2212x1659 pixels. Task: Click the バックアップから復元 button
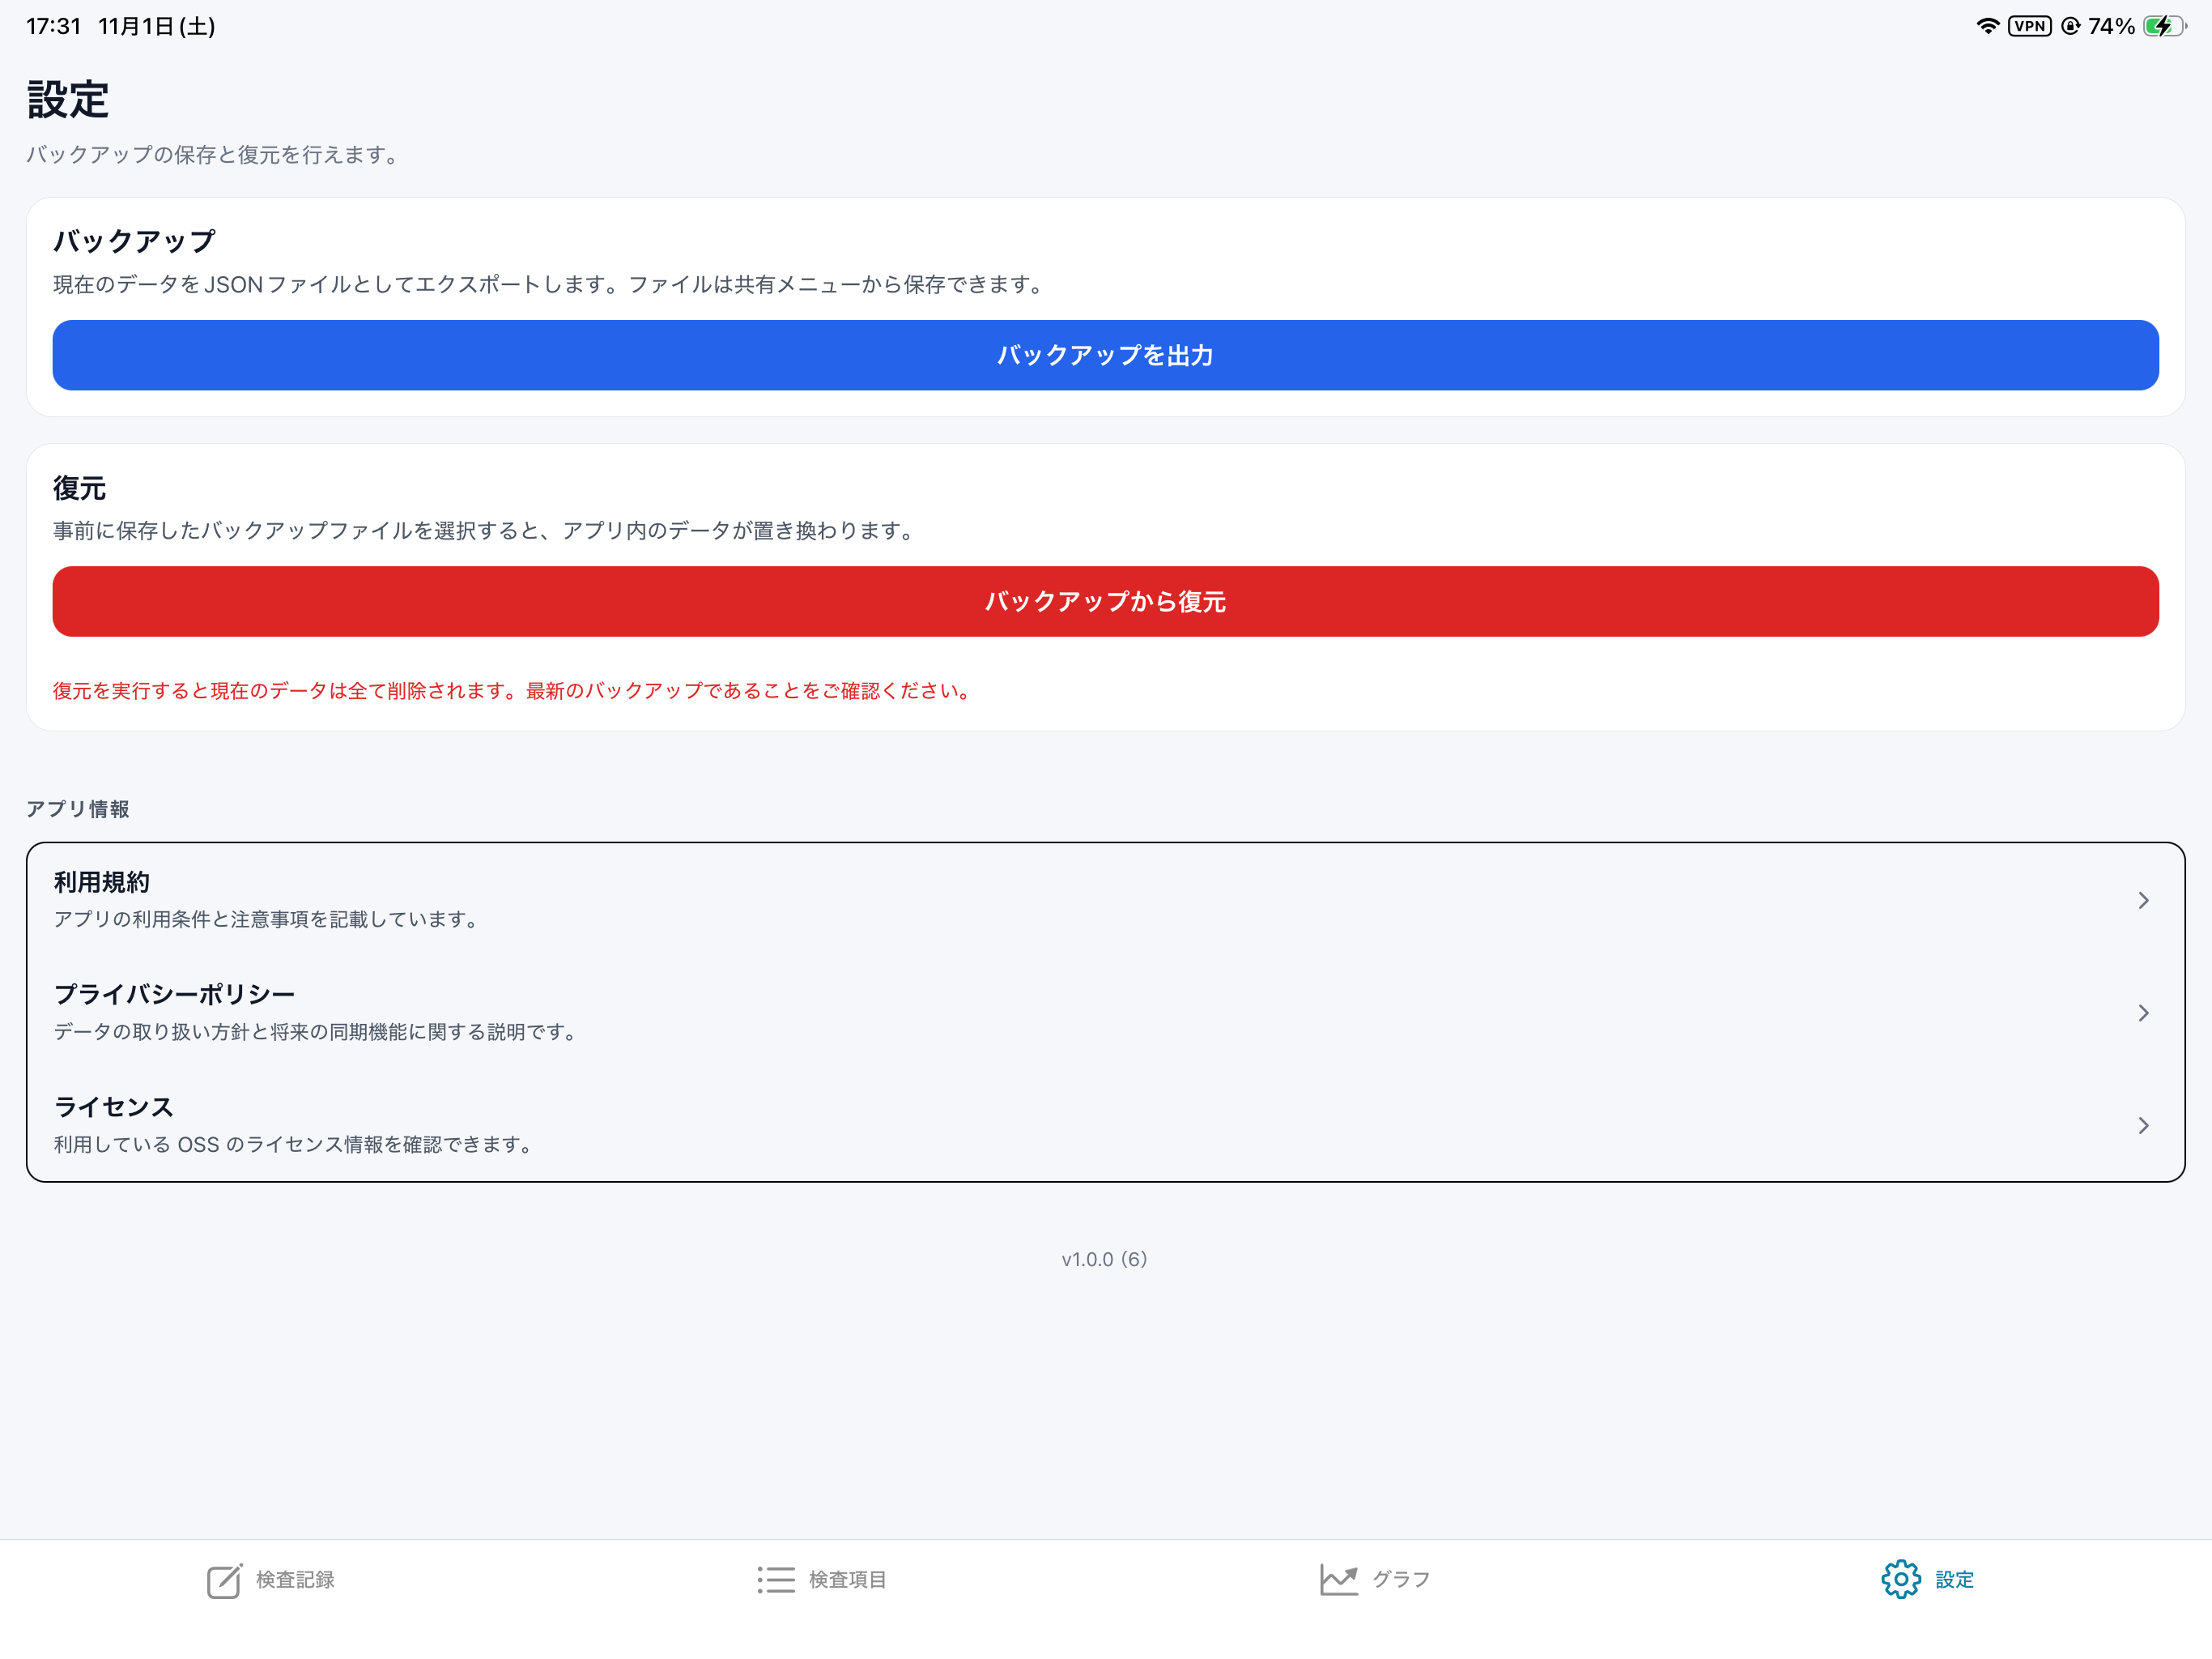(1106, 601)
